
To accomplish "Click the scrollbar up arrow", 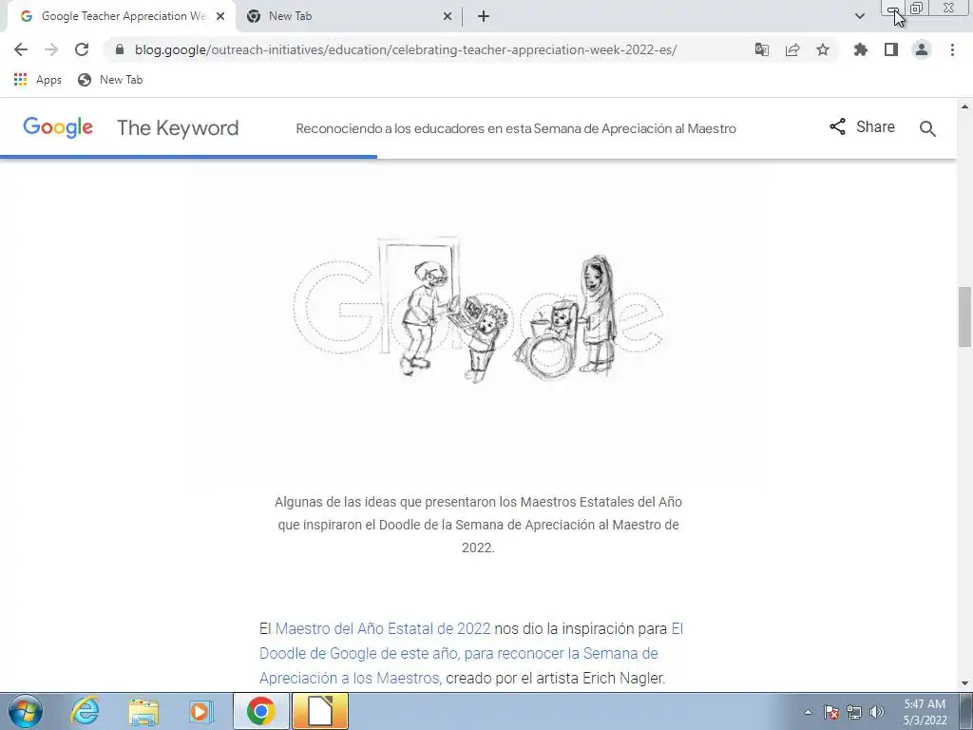I will tap(964, 106).
